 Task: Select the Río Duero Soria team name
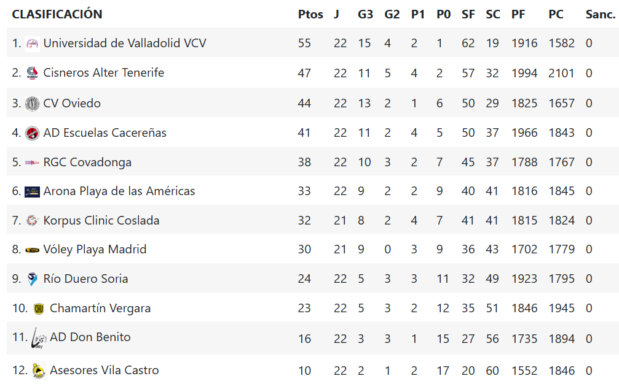click(85, 279)
